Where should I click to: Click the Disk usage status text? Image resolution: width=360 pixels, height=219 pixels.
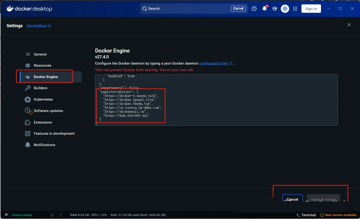(138, 215)
